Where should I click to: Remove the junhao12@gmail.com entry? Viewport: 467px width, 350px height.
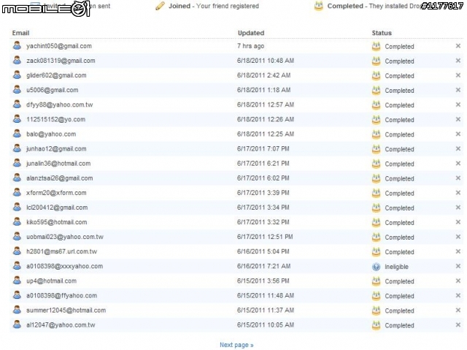click(x=458, y=148)
